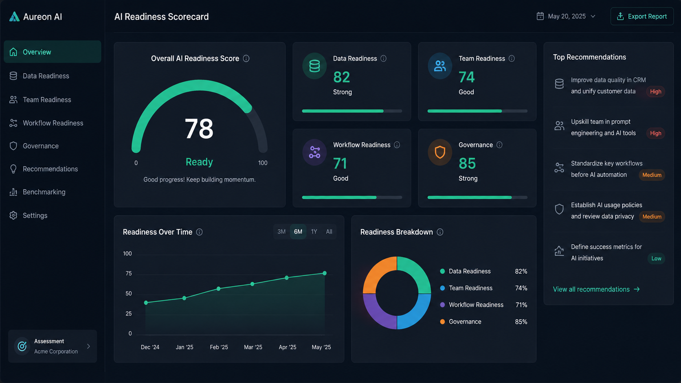Click the info icon next to Readiness Over Time
This screenshot has width=681, height=383.
point(199,232)
